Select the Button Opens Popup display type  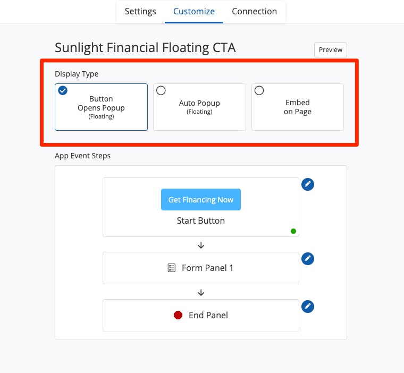[x=101, y=107]
